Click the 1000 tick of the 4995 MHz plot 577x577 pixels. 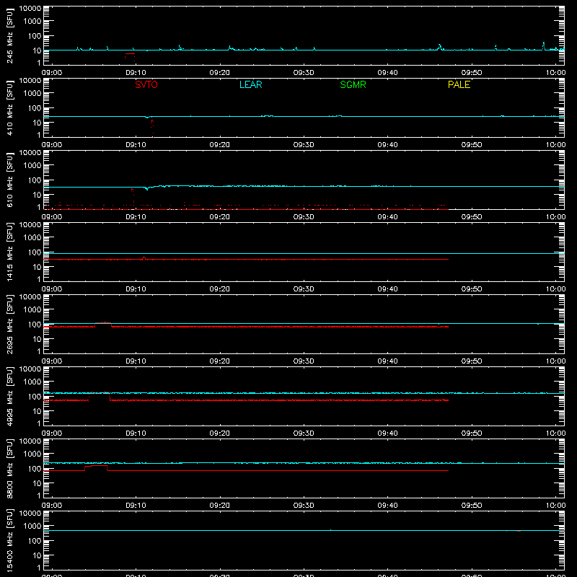[x=32, y=382]
